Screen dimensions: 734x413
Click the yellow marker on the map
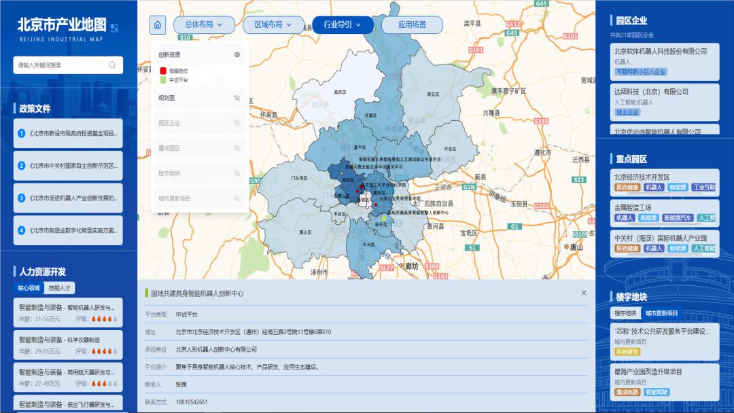pyautogui.click(x=383, y=219)
